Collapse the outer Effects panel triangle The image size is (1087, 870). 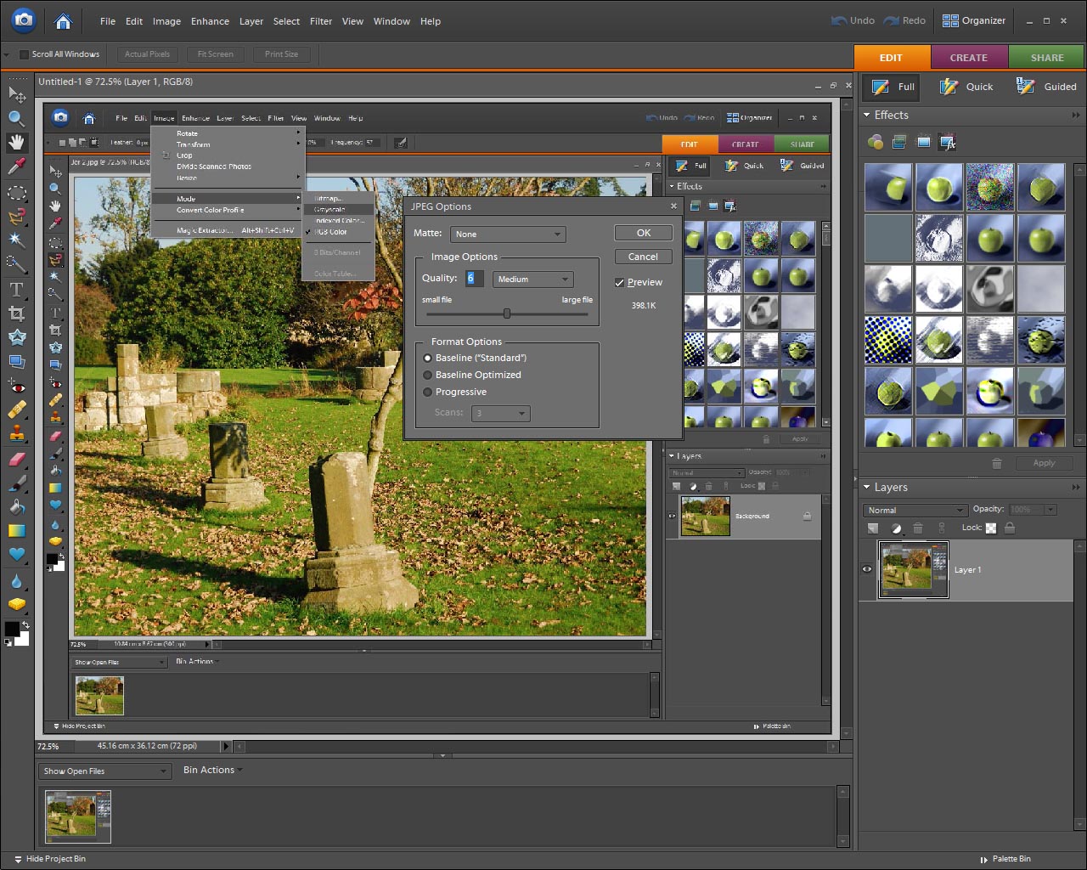(x=867, y=115)
